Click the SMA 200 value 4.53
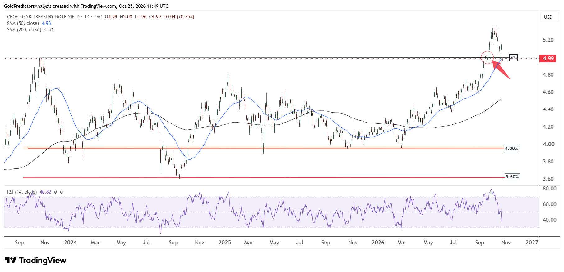564x272 pixels. click(49, 30)
